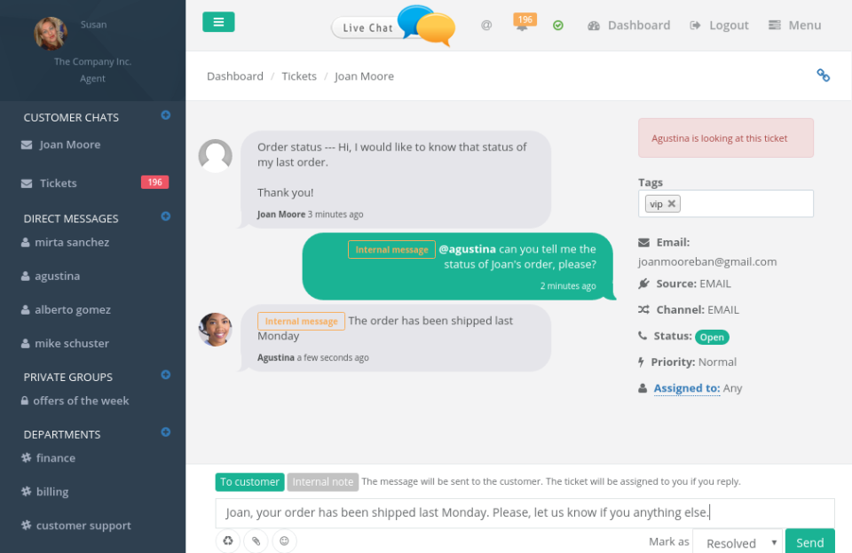The width and height of the screenshot is (852, 553).
Task: Attach a file using the paperclip icon
Action: tap(256, 541)
